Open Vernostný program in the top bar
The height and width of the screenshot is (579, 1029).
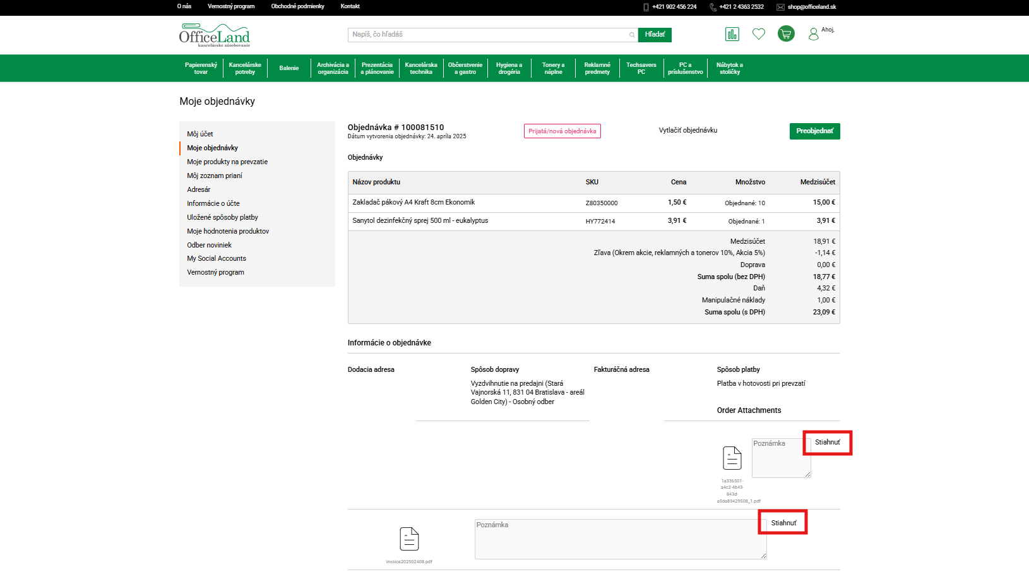point(231,6)
